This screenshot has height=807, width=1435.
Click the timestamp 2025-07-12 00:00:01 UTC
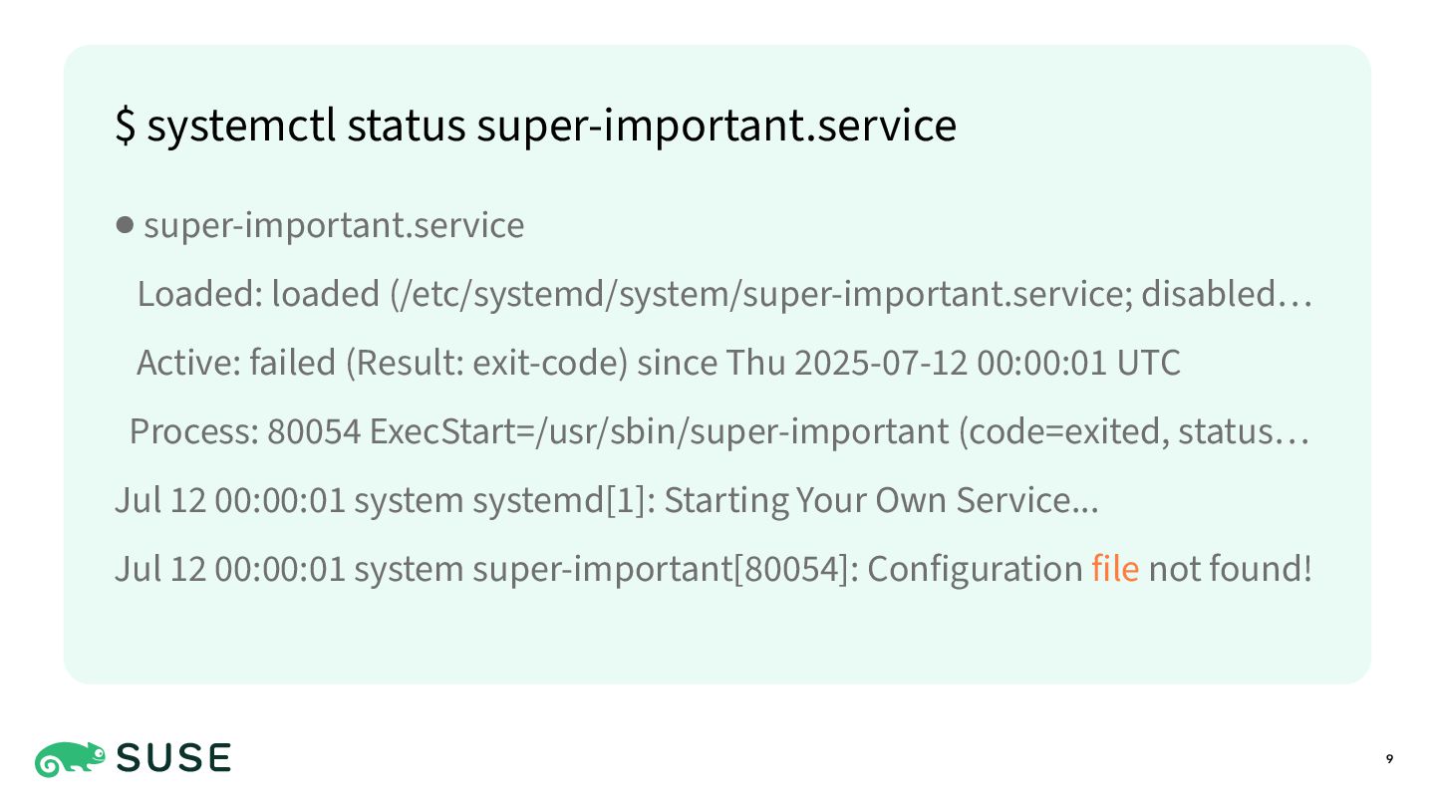click(x=988, y=363)
